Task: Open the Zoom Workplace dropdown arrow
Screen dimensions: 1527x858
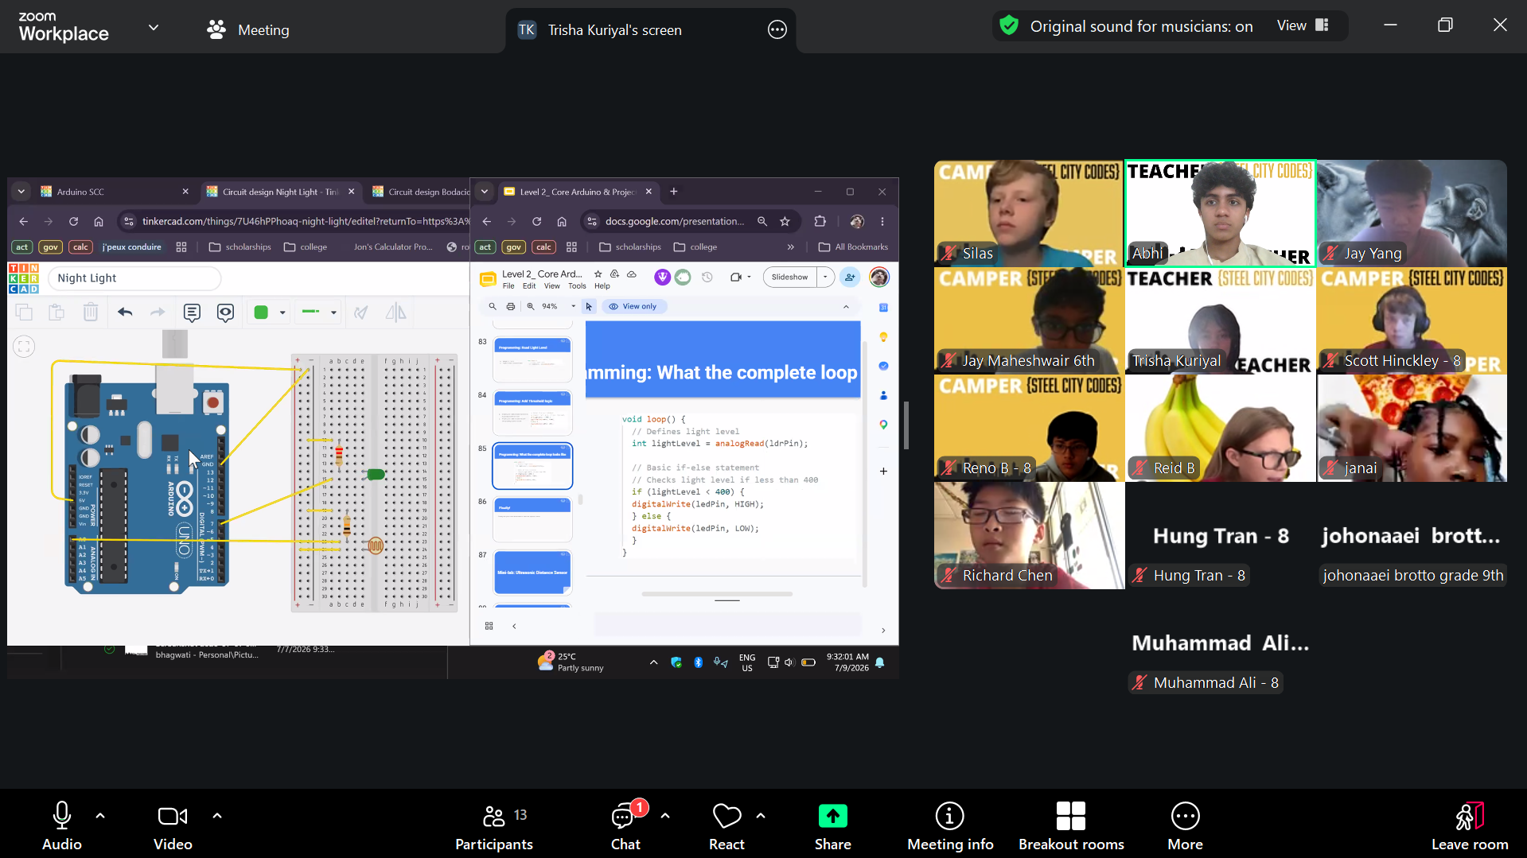Action: [x=154, y=27]
